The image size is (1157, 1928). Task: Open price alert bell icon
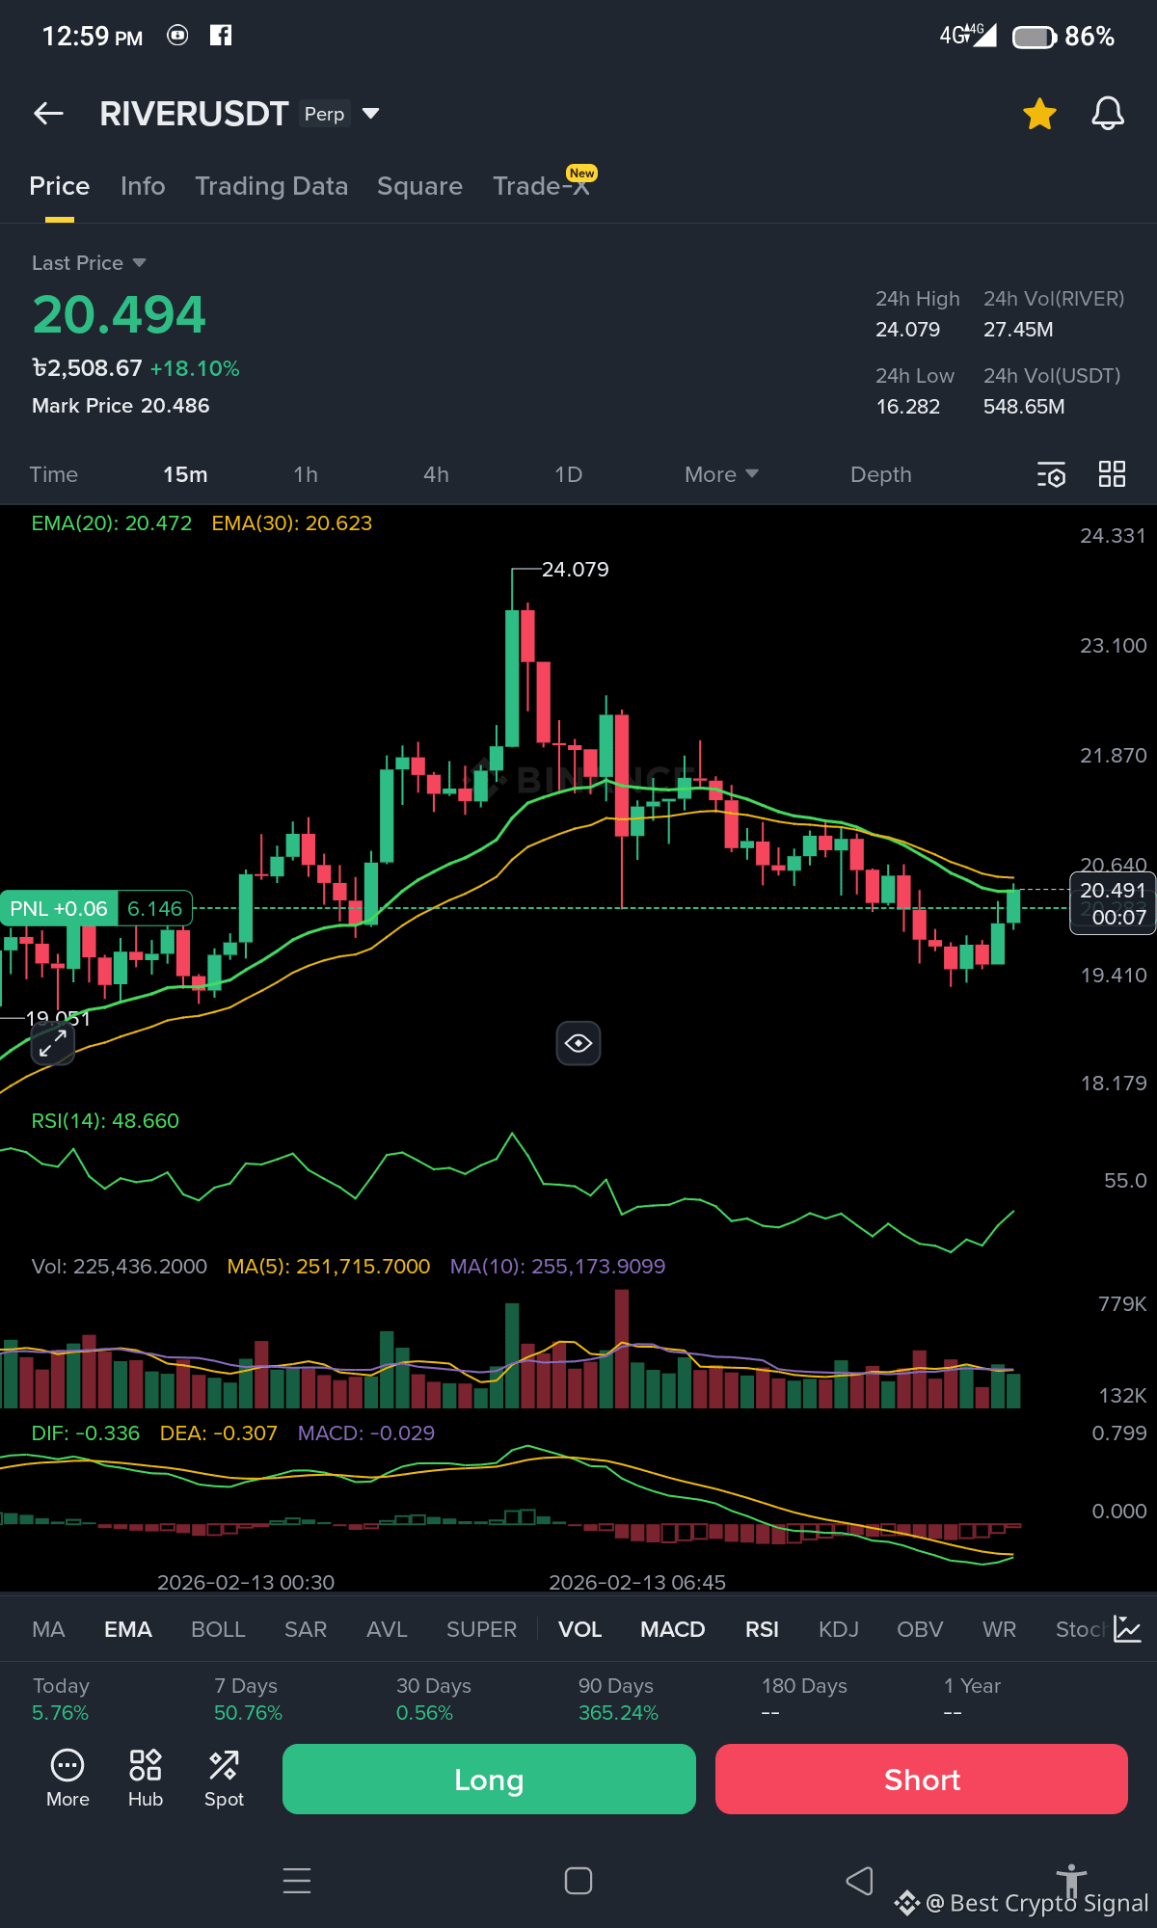pos(1108,114)
